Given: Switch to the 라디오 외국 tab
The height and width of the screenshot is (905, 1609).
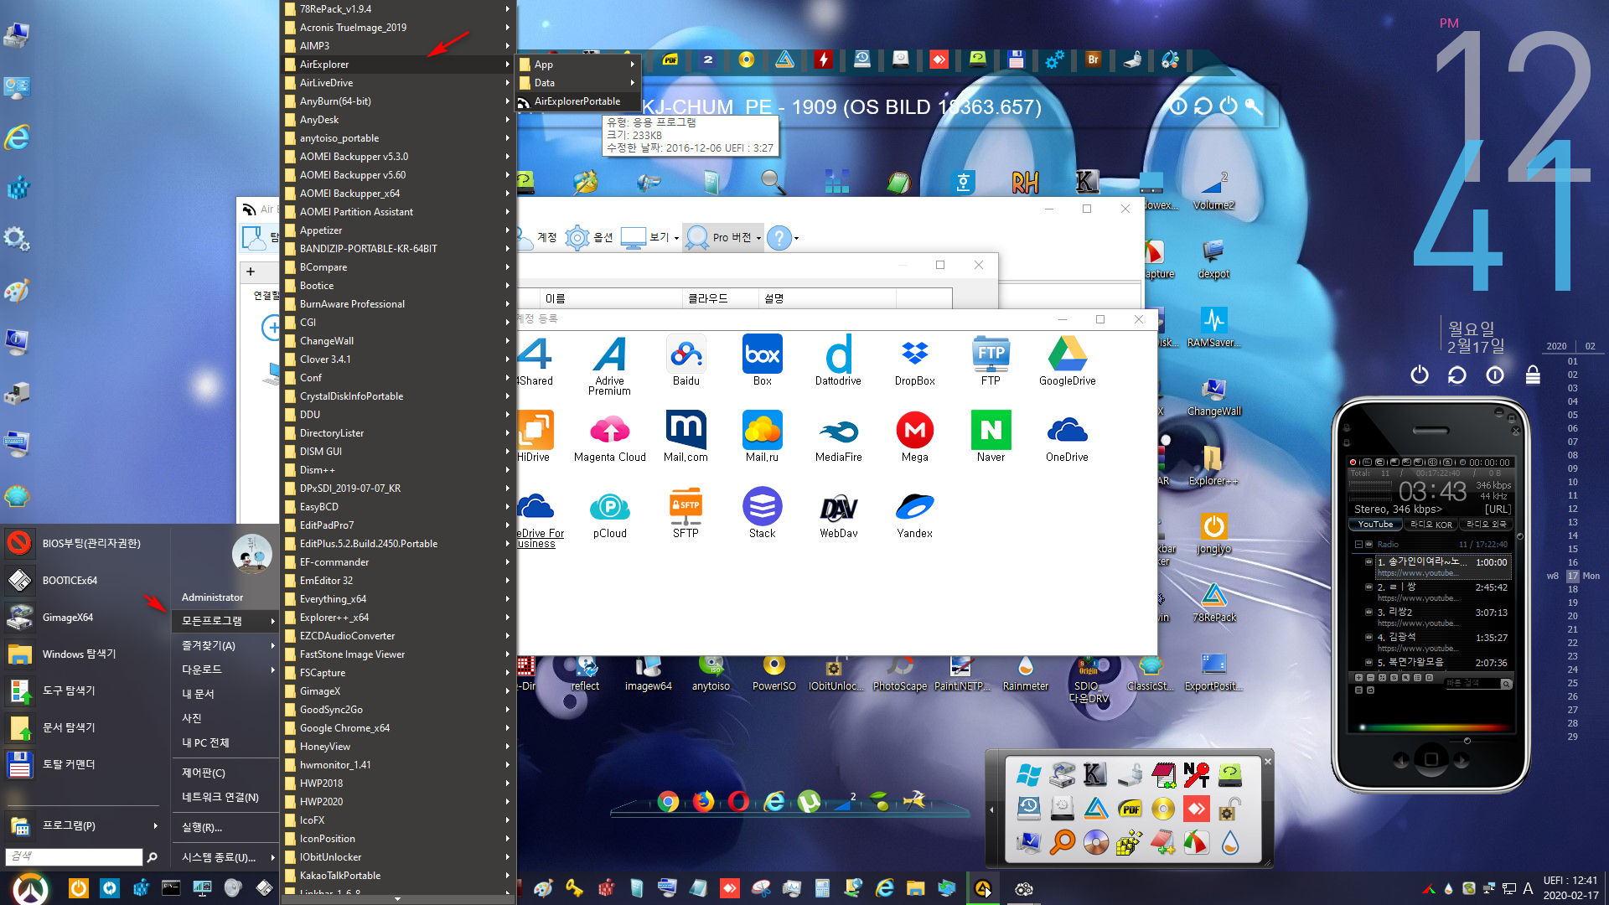Looking at the screenshot, I should 1486,525.
